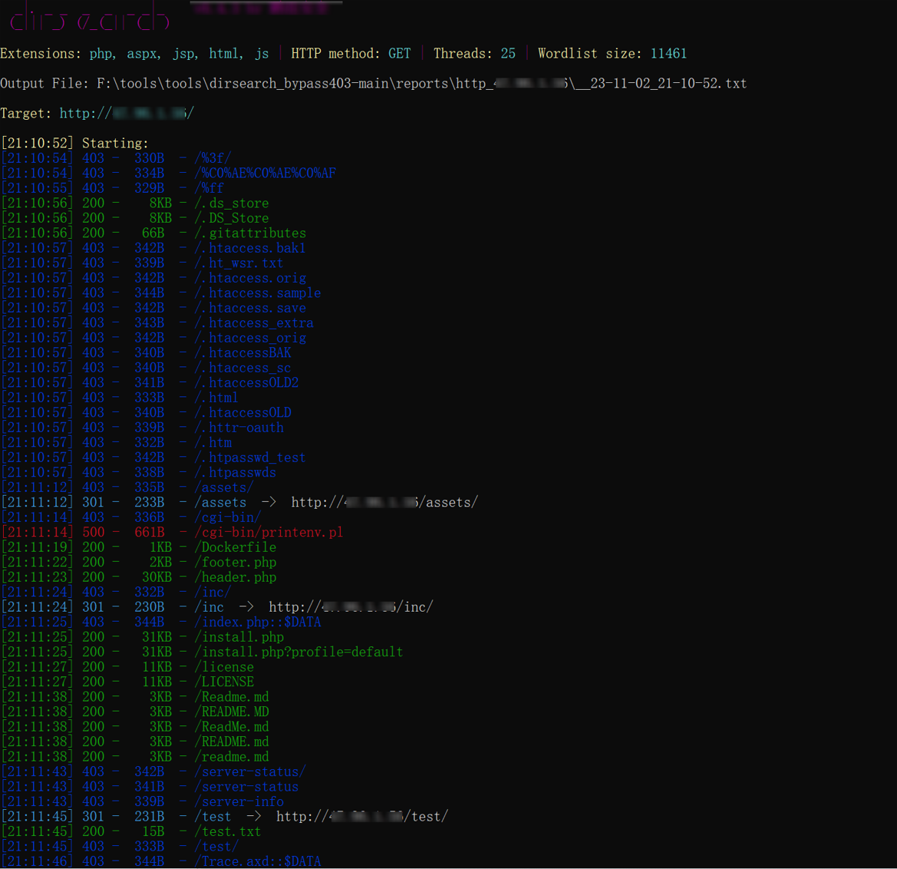Screen dimensions: 897x869
Task: Click the Wordlist size value 11461
Action: [668, 54]
